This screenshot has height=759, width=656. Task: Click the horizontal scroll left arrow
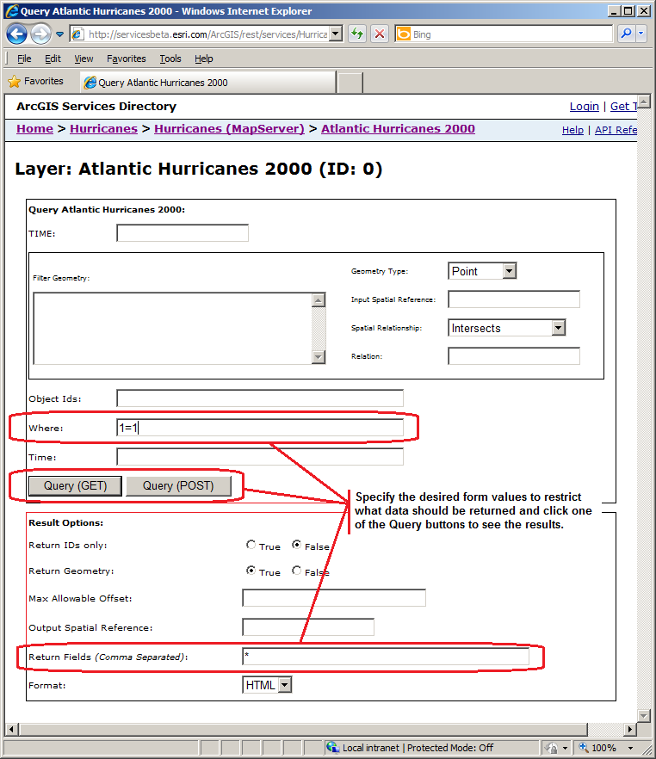[12, 729]
